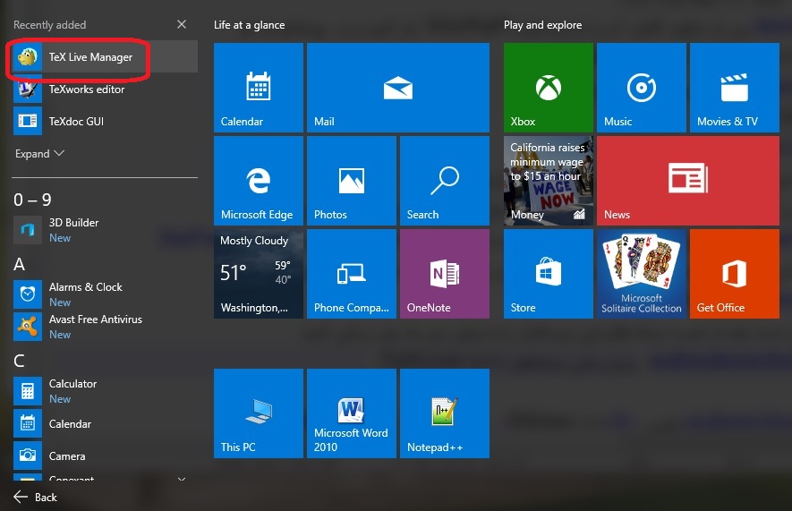
Task: Close the Recently added section
Action: (x=183, y=25)
